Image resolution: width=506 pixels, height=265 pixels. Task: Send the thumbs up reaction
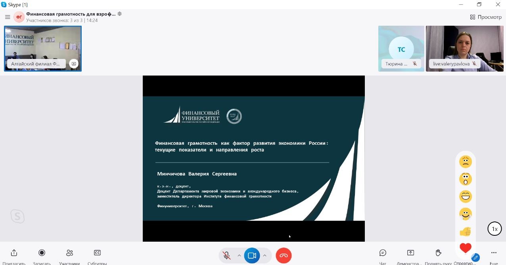pos(466,231)
